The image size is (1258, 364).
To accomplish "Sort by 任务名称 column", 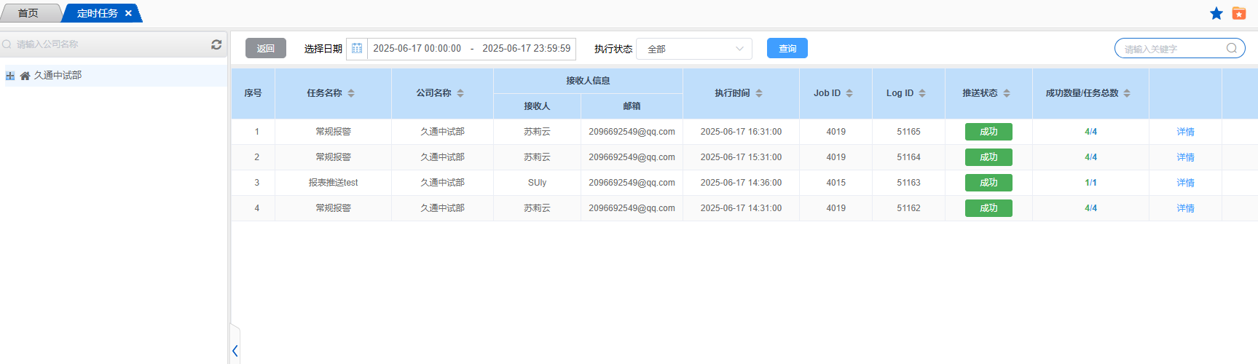I will [351, 93].
